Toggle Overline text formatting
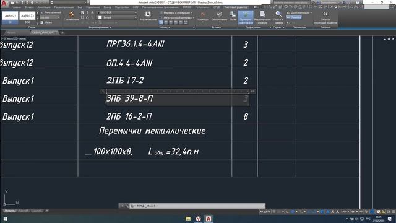The height and width of the screenshot is (223, 396). coord(87,18)
